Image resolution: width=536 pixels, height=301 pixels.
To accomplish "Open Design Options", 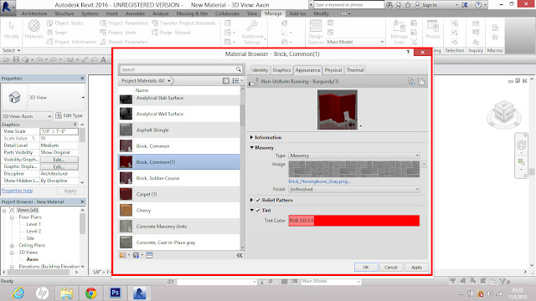I will click(x=316, y=32).
